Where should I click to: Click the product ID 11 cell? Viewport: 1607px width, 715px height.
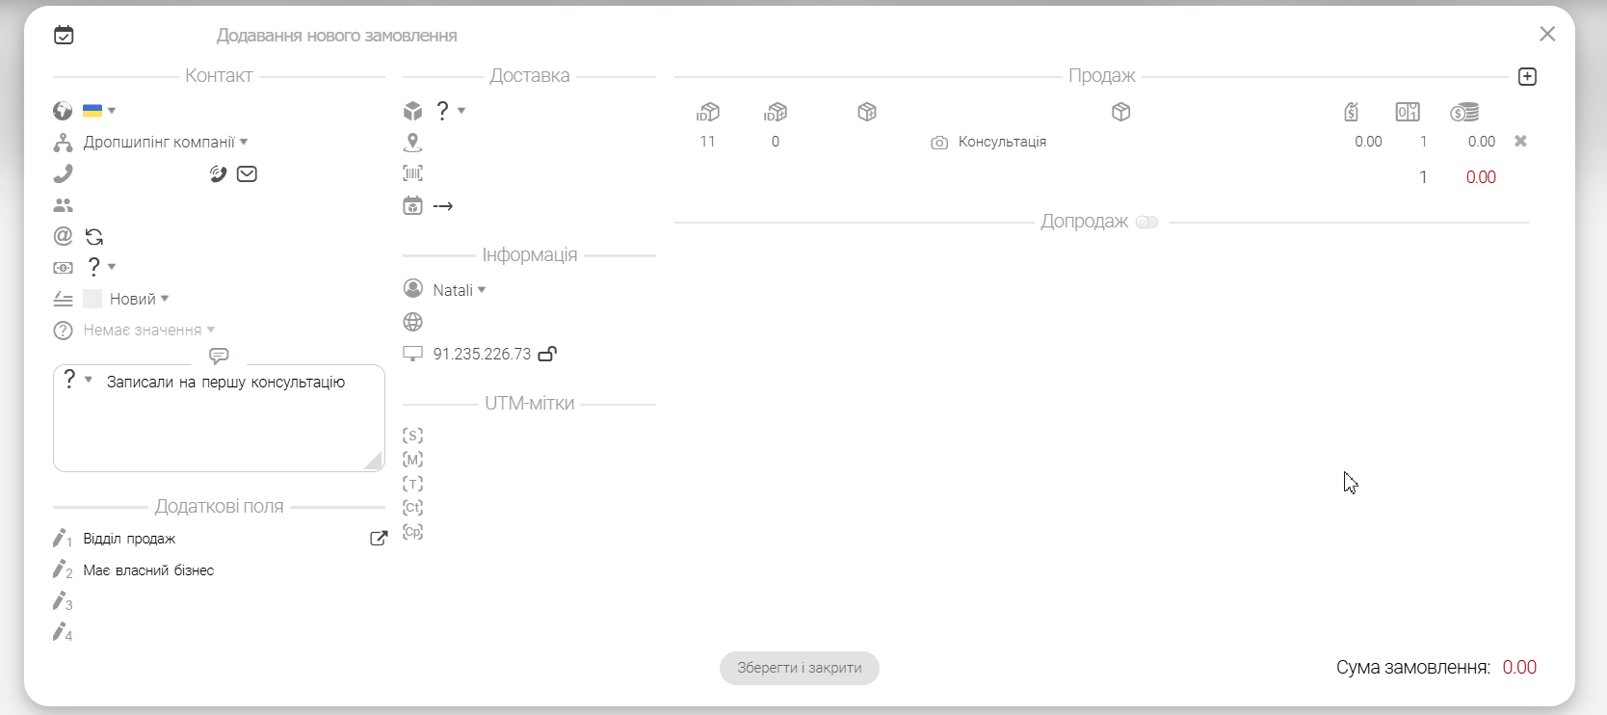click(707, 142)
